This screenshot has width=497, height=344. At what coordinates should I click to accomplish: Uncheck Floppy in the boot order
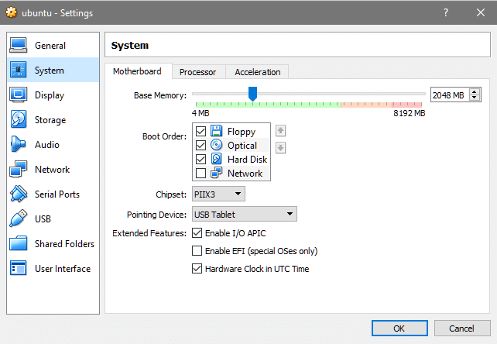pyautogui.click(x=201, y=131)
